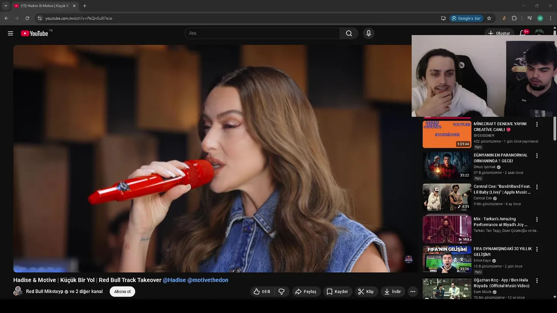Open the pinned extension icon beside the star

[x=504, y=18]
